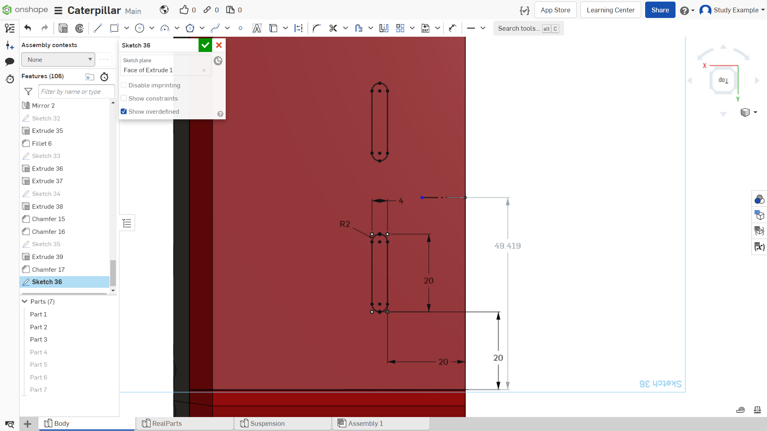767x431 pixels.
Task: Select the Text sketch tool
Action: (x=257, y=28)
